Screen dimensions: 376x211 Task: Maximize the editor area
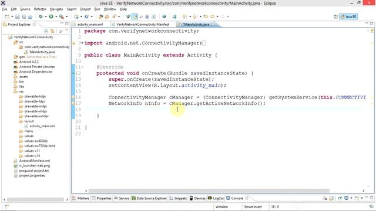(371, 23)
